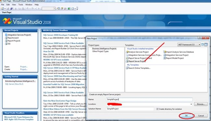Open the Rate the New DevCenter Page Design headline
This screenshot has height=121, width=211.
point(60,101)
